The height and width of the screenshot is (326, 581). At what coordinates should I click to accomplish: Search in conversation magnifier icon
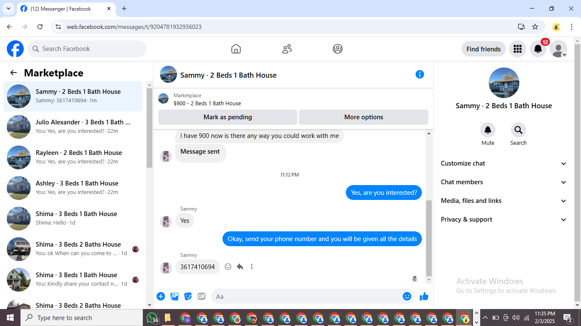(x=518, y=130)
